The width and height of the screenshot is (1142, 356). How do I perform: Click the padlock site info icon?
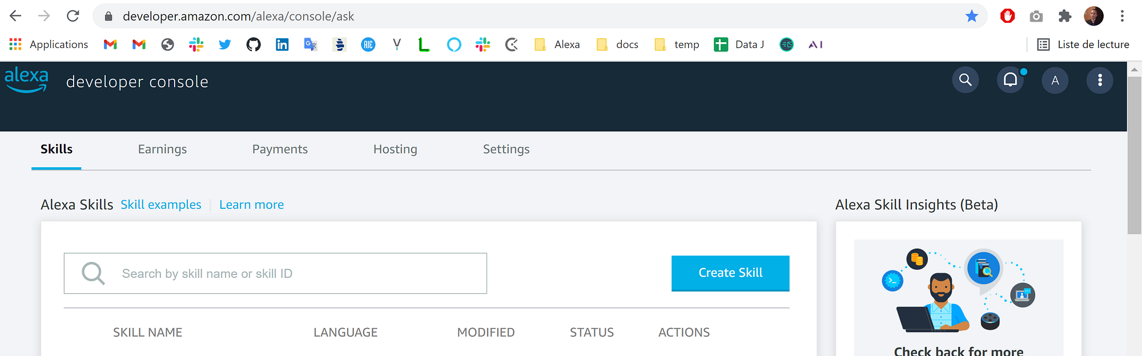tap(108, 17)
